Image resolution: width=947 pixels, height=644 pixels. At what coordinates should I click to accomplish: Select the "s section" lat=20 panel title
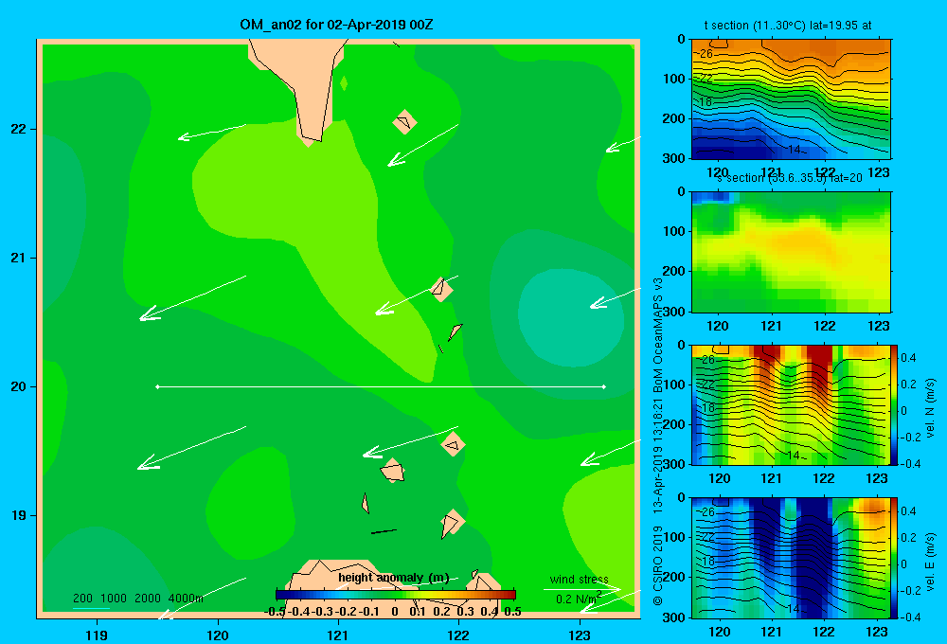pos(790,178)
